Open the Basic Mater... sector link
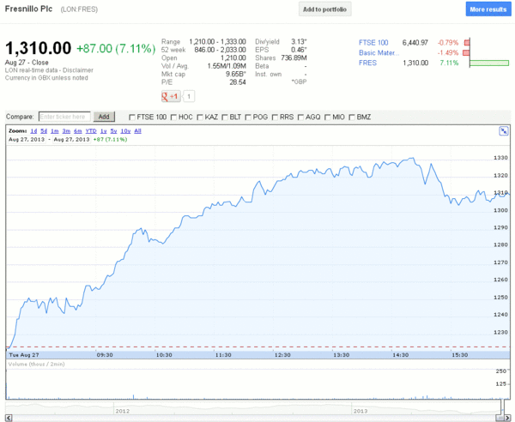The width and height of the screenshot is (515, 422). point(379,53)
